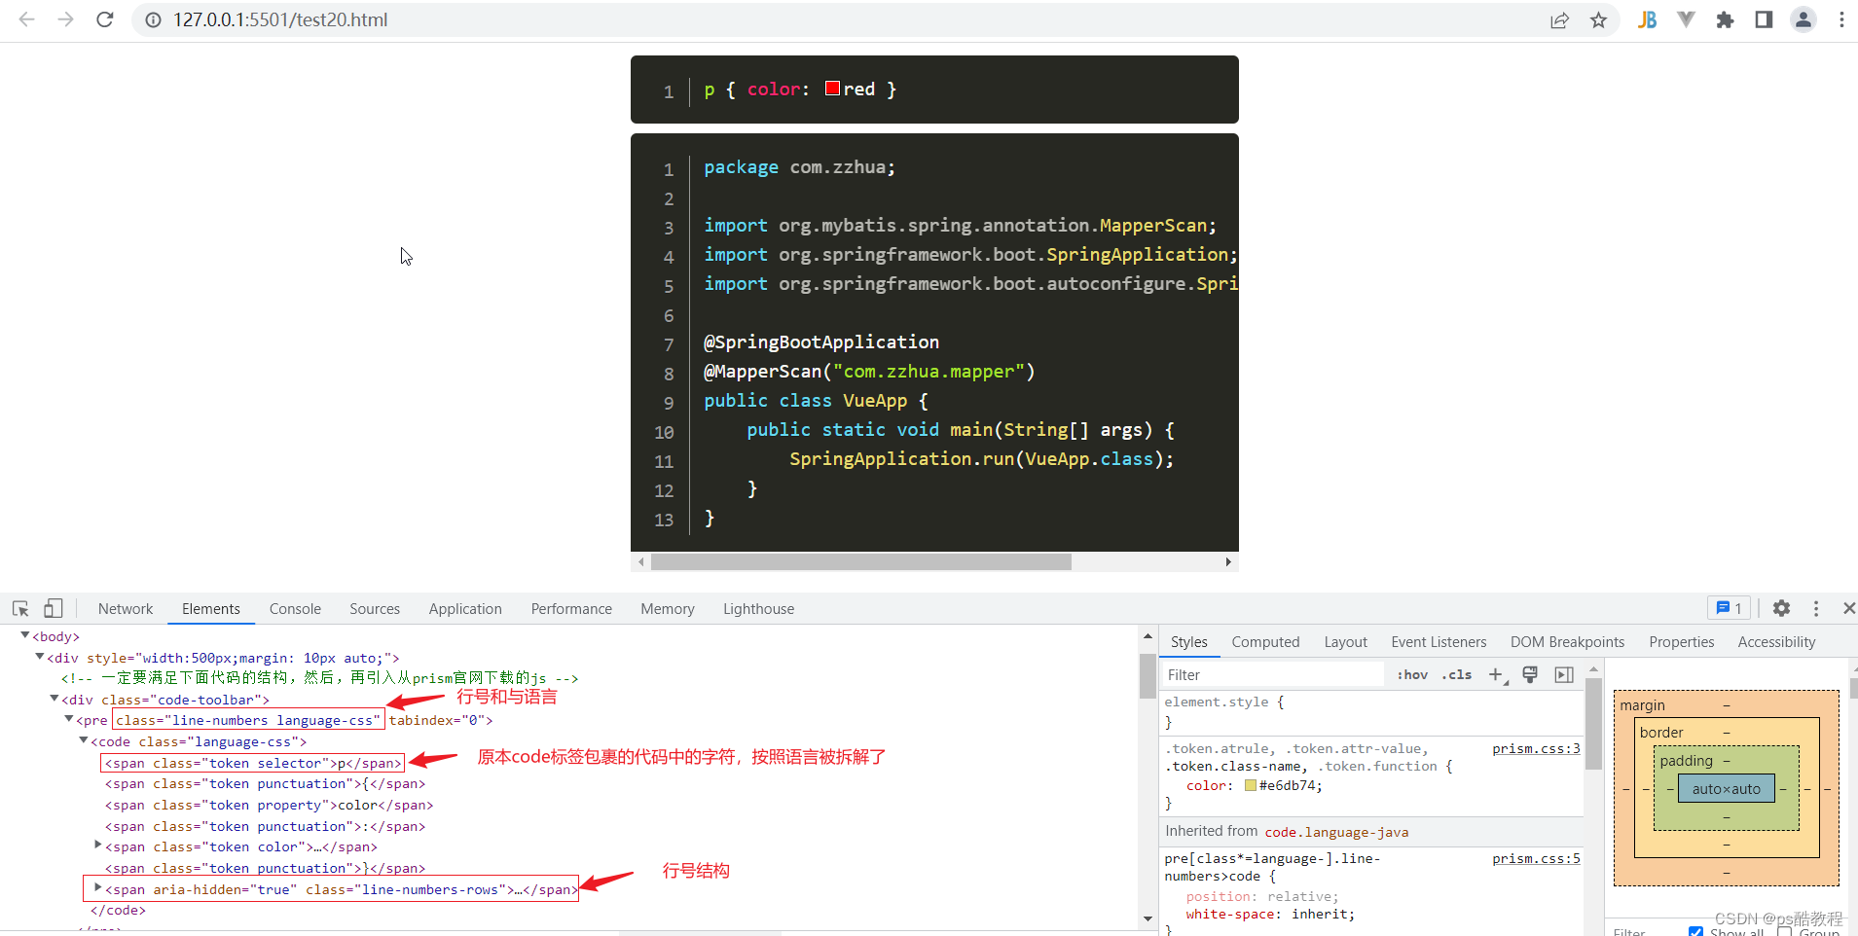Go forward in browser history
This screenshot has height=936, width=1858.
coord(65,19)
